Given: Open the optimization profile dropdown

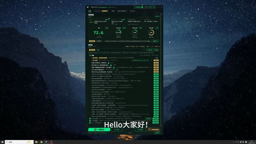Looking at the screenshot, I should pyautogui.click(x=120, y=50).
